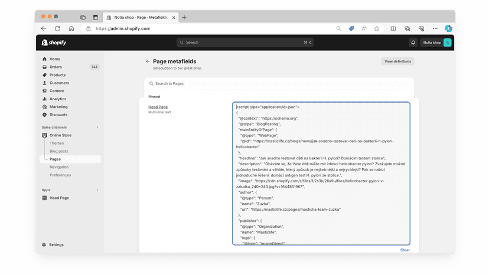Screen dimensions: 489x275
Task: Open the Online Store channel
Action: 60,135
